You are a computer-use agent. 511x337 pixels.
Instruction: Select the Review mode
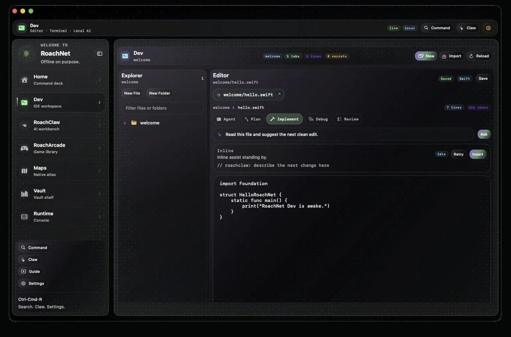coord(348,119)
